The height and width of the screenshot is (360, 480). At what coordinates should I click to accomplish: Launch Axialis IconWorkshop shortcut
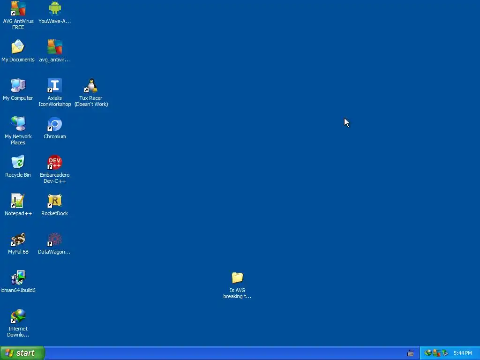click(x=55, y=85)
